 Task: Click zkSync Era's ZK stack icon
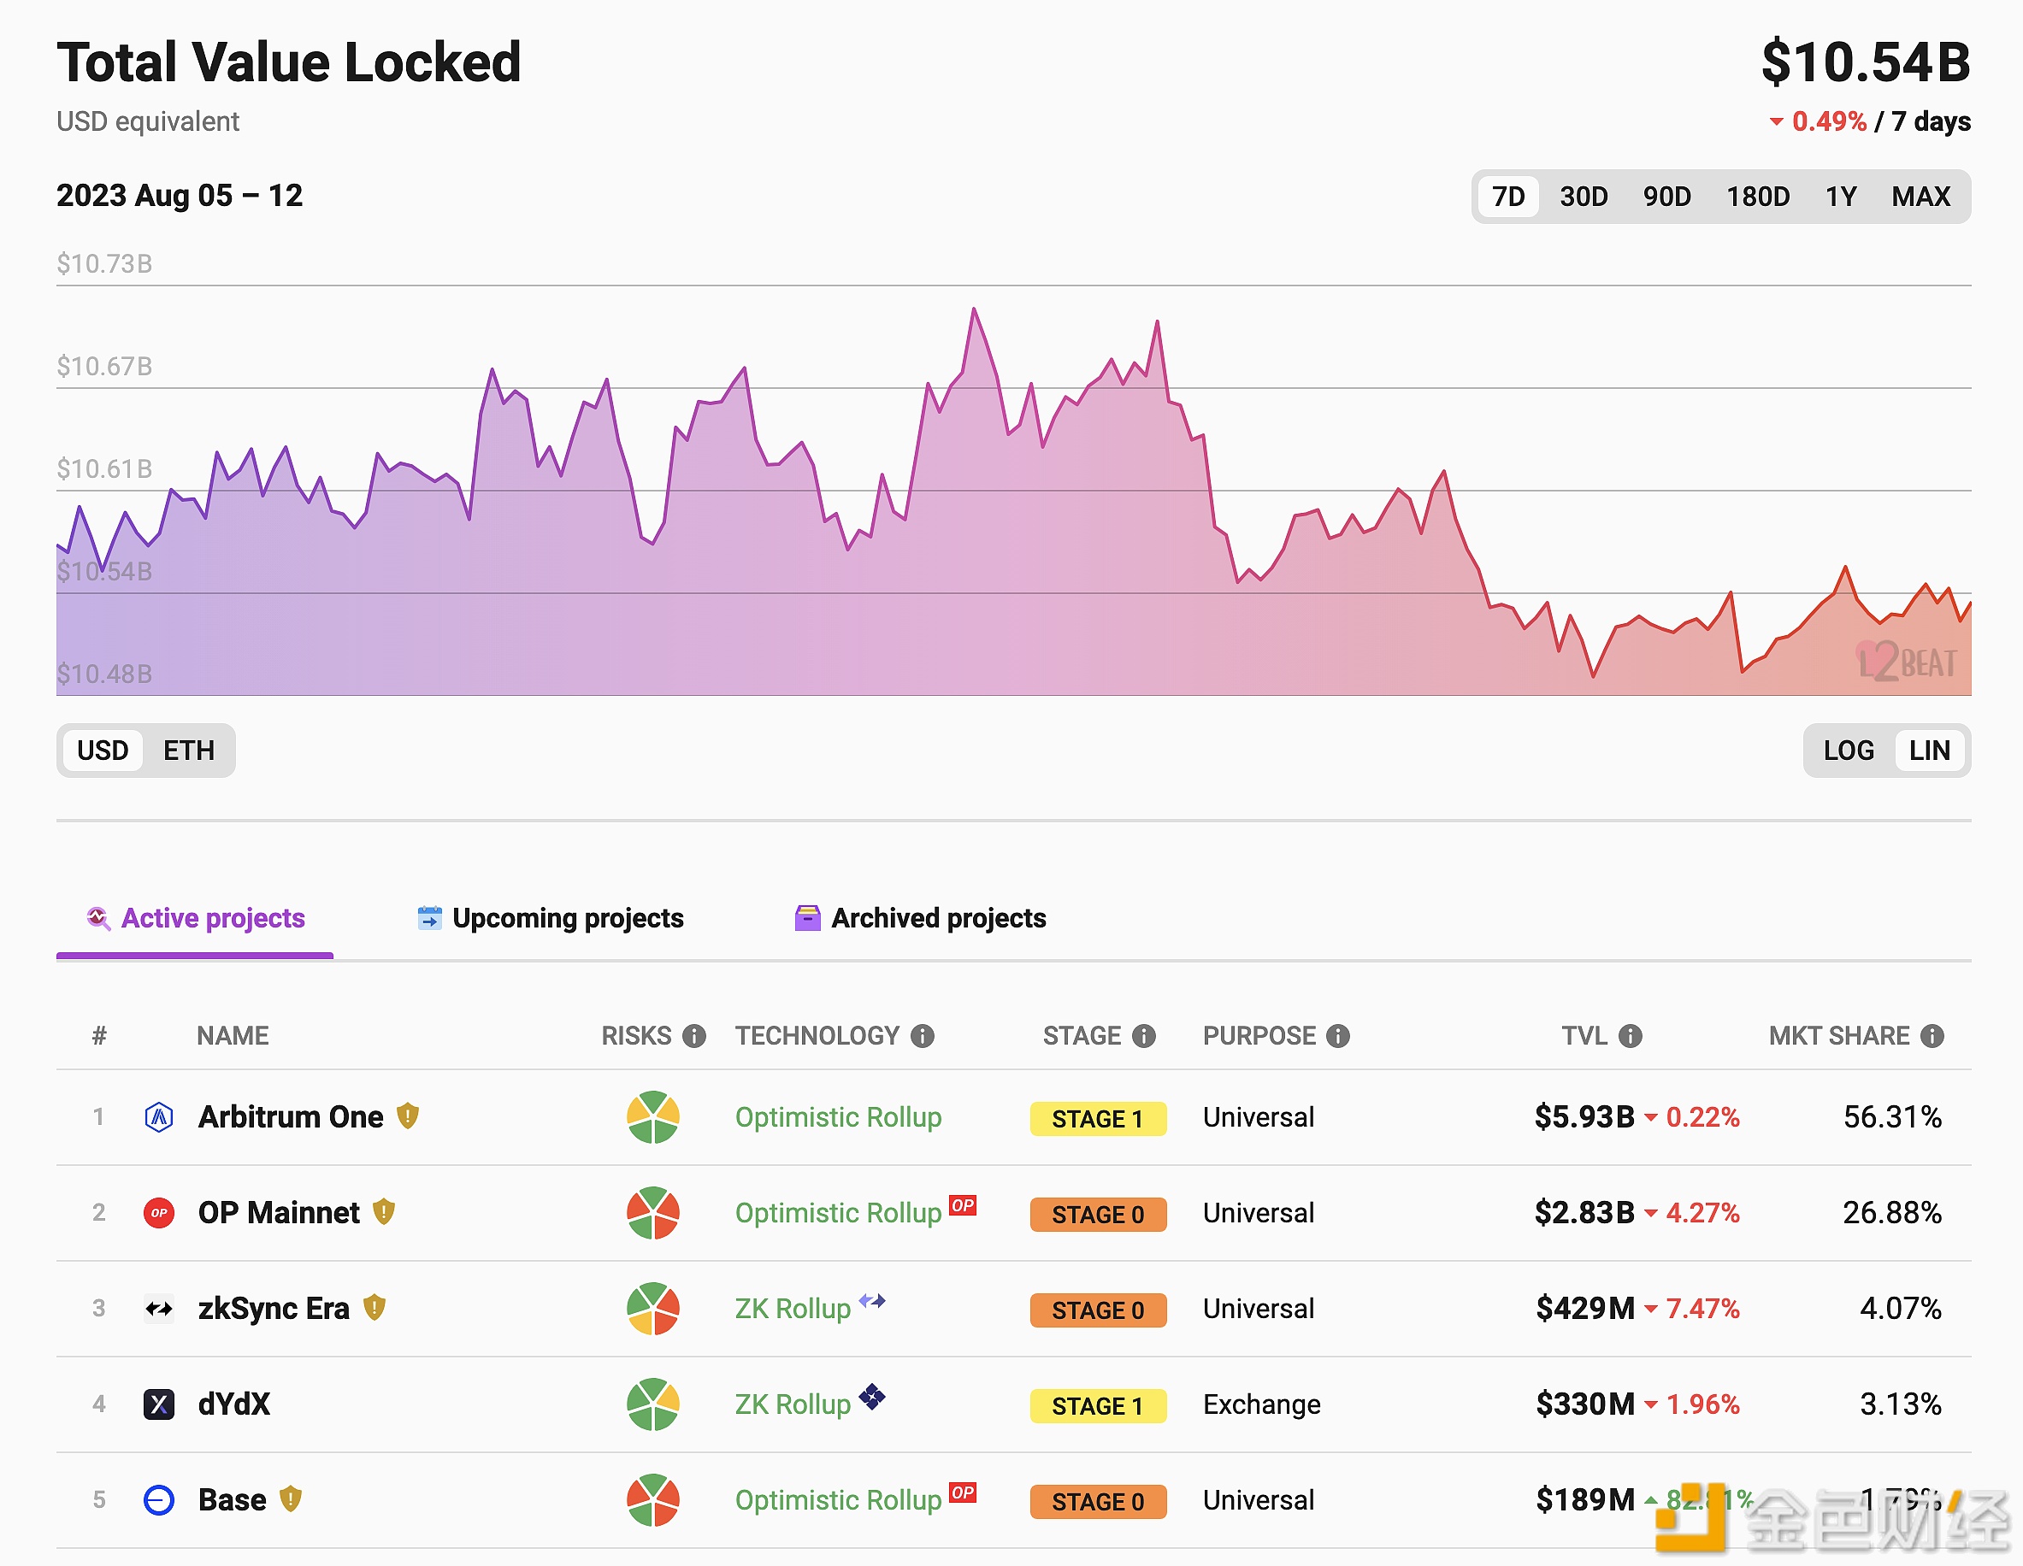[x=871, y=1300]
